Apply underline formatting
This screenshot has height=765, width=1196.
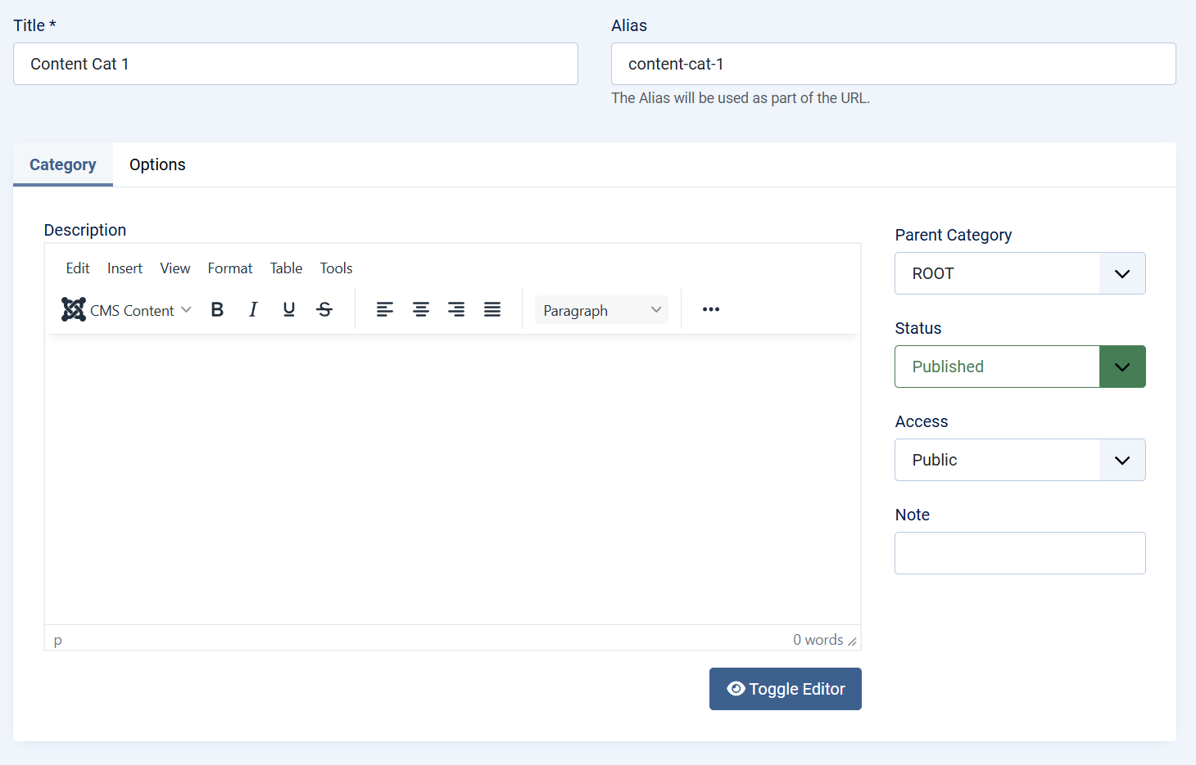[x=289, y=309]
